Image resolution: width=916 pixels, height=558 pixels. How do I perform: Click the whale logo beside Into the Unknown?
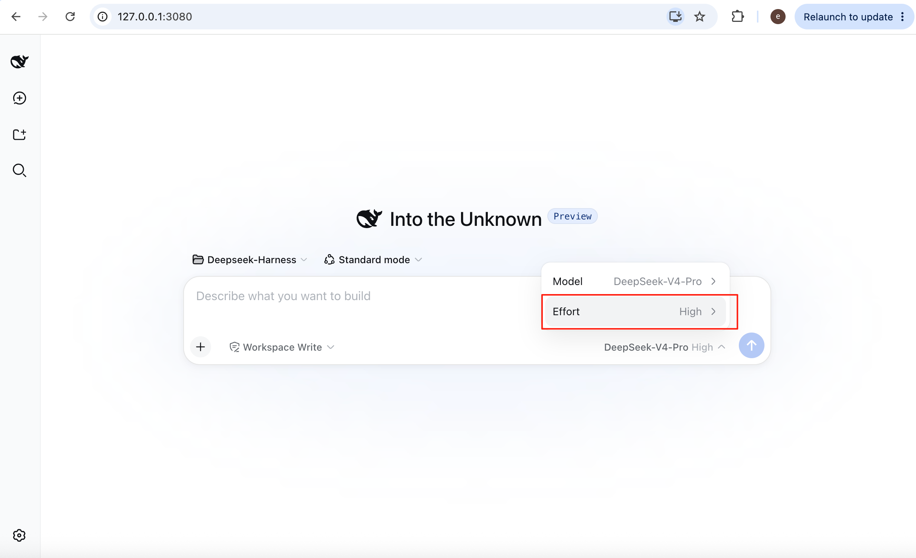pos(369,219)
